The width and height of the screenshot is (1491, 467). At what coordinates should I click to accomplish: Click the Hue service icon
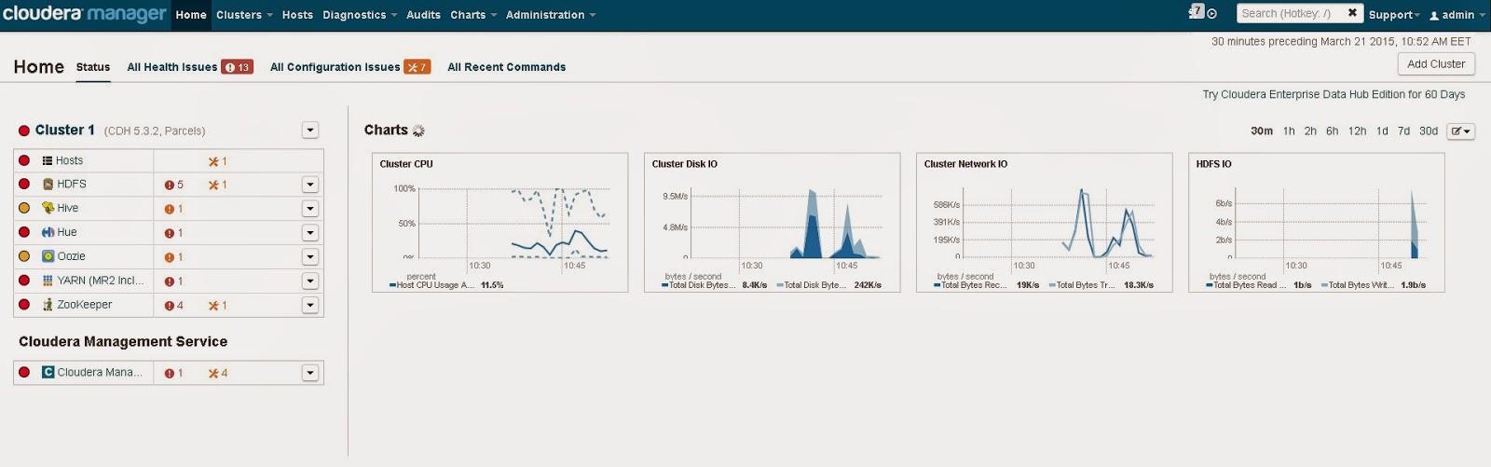(x=48, y=233)
